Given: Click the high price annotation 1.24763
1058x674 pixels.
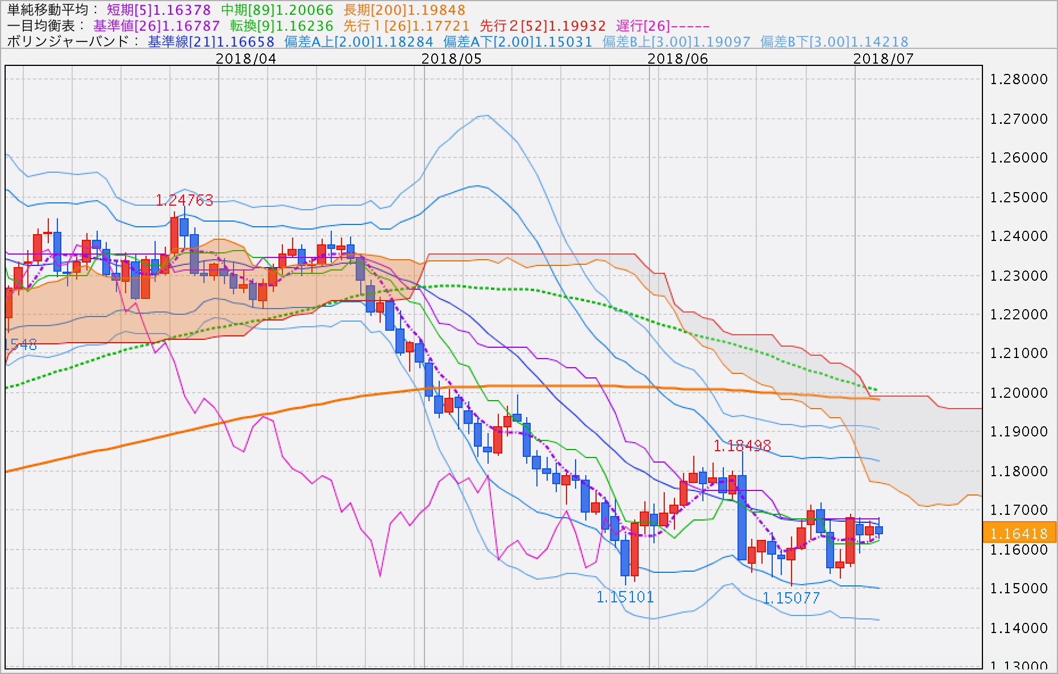Looking at the screenshot, I should coord(184,200).
